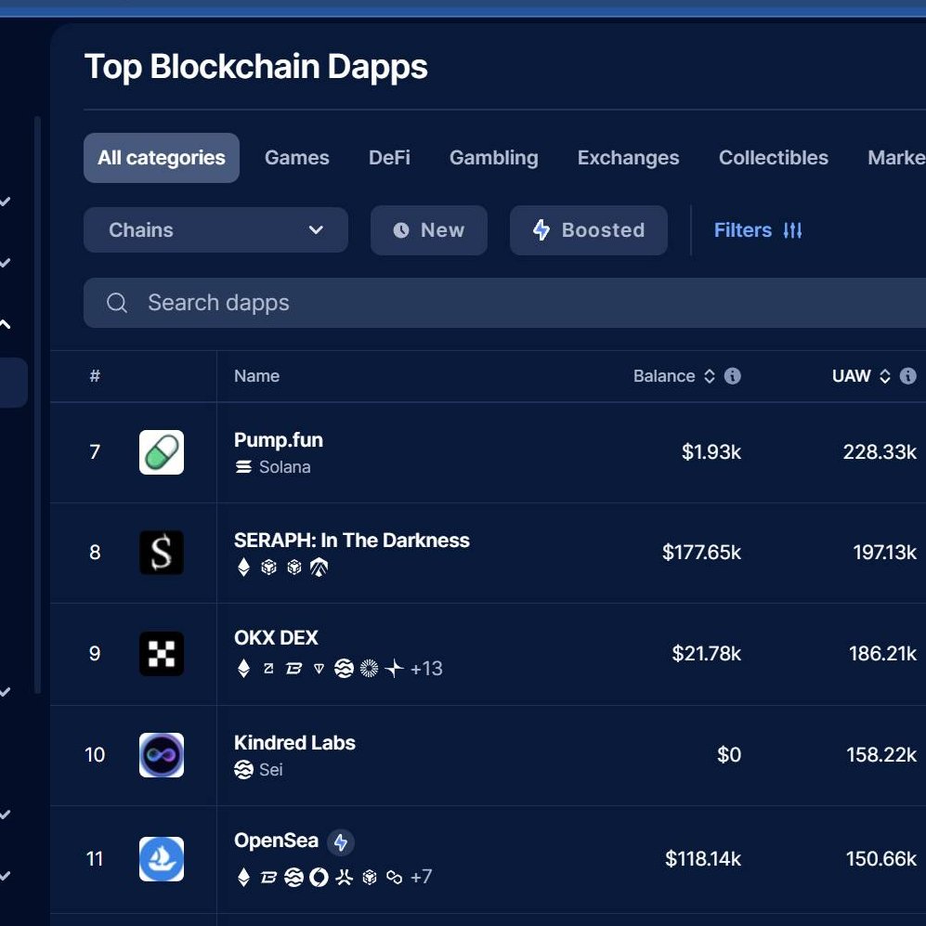
Task: Click the search magnifier icon
Action: [x=116, y=303]
